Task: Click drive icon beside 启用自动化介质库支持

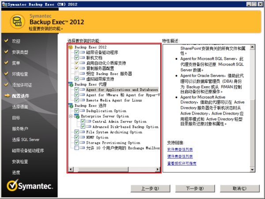Action: tap(82, 63)
